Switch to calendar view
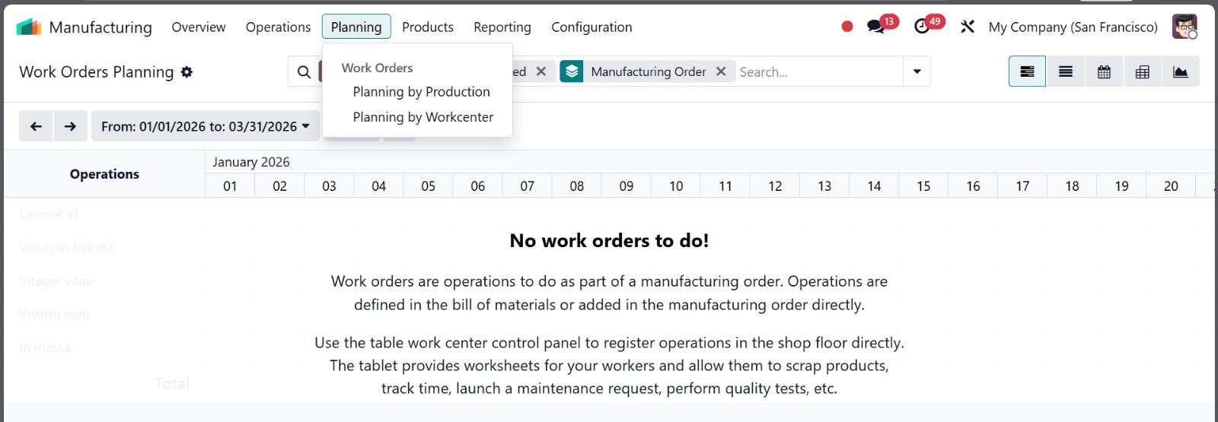1218x422 pixels. [x=1104, y=72]
